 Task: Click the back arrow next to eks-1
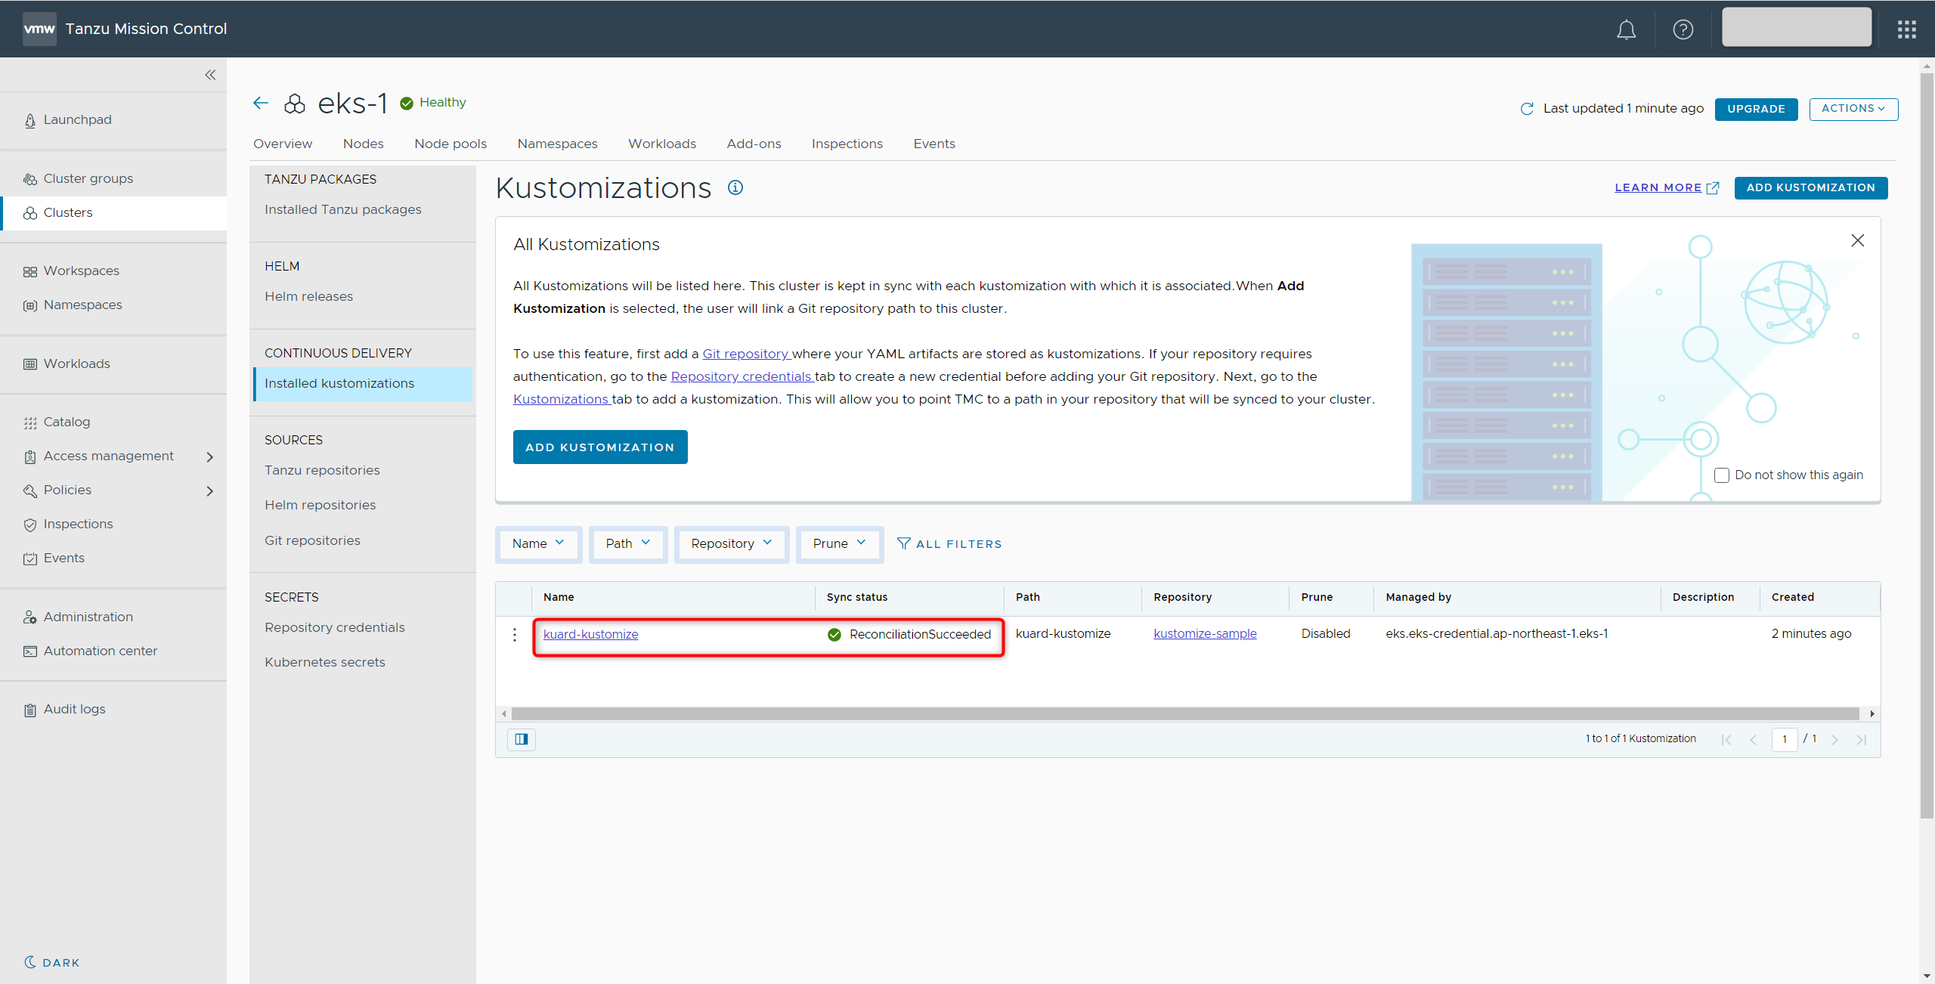coord(261,104)
